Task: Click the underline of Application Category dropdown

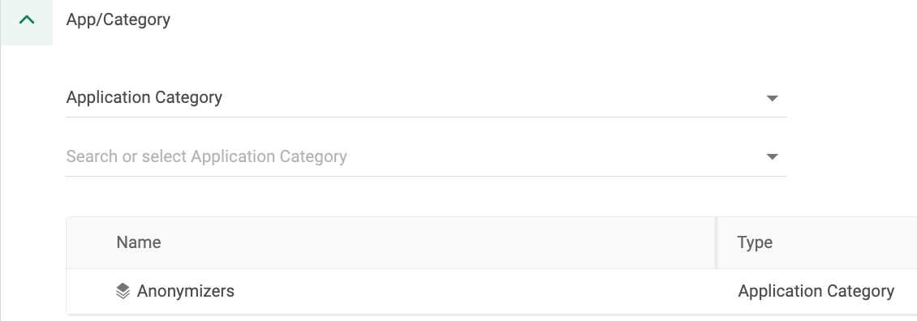Action: pos(426,117)
